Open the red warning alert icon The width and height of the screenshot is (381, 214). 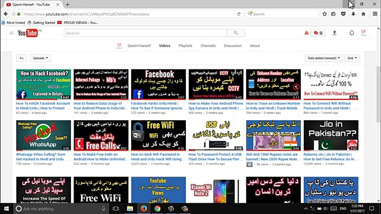point(306,33)
